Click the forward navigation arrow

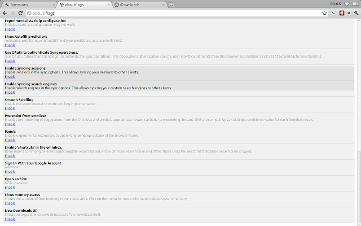coord(12,13)
